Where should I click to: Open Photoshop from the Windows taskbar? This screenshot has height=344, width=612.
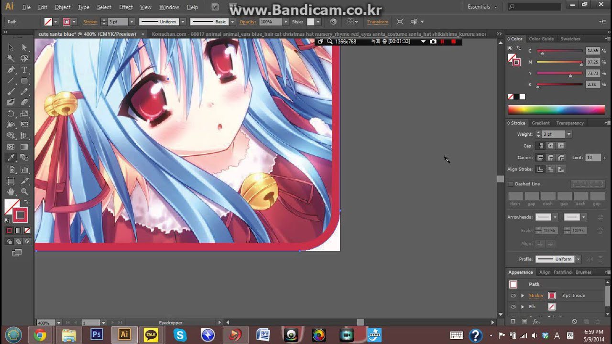pos(97,334)
